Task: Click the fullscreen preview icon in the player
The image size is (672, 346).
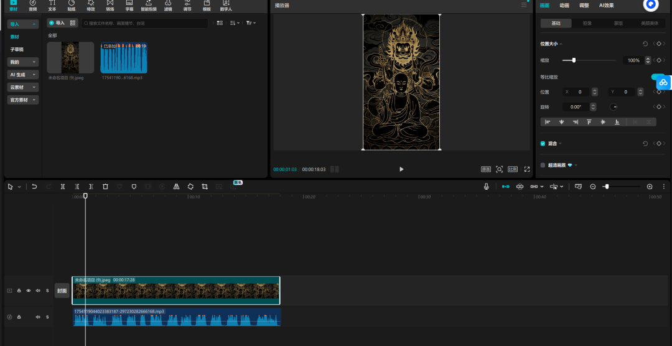Action: 527,169
